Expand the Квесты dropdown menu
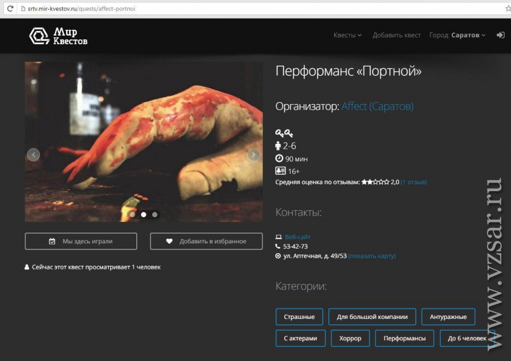 click(x=347, y=35)
